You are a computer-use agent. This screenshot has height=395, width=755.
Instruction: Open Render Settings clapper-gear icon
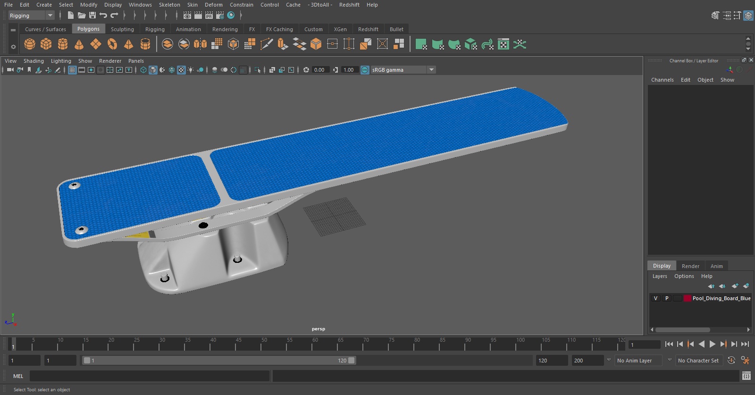(220, 16)
